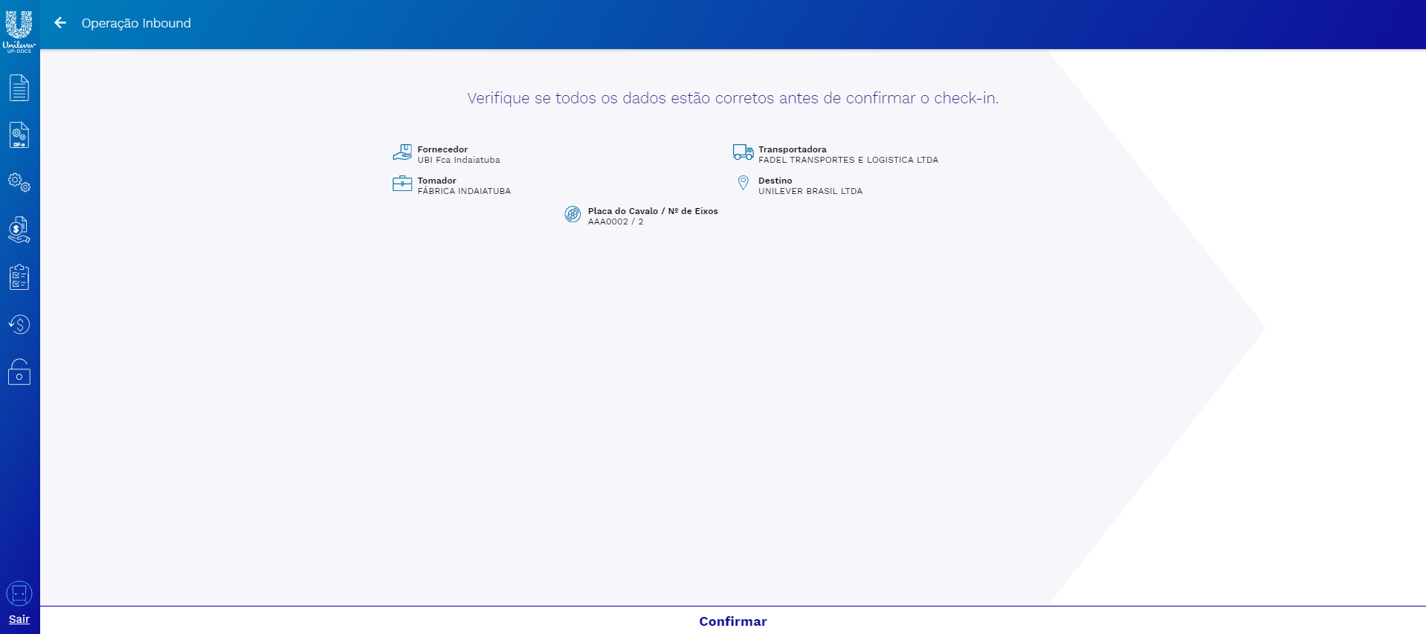Open the money-in-hand payments icon
Viewport: 1426px width, 634px height.
point(19,230)
